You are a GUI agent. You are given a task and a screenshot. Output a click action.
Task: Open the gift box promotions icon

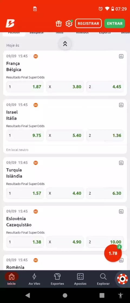58,24
